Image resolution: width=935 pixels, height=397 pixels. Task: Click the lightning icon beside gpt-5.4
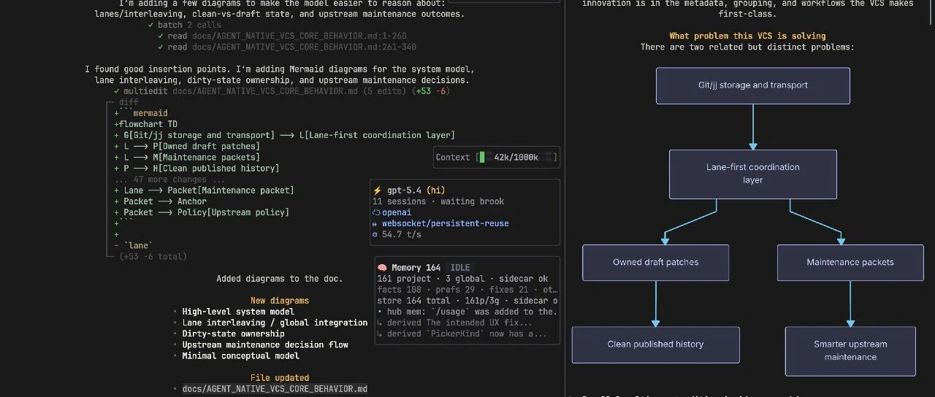pyautogui.click(x=377, y=190)
